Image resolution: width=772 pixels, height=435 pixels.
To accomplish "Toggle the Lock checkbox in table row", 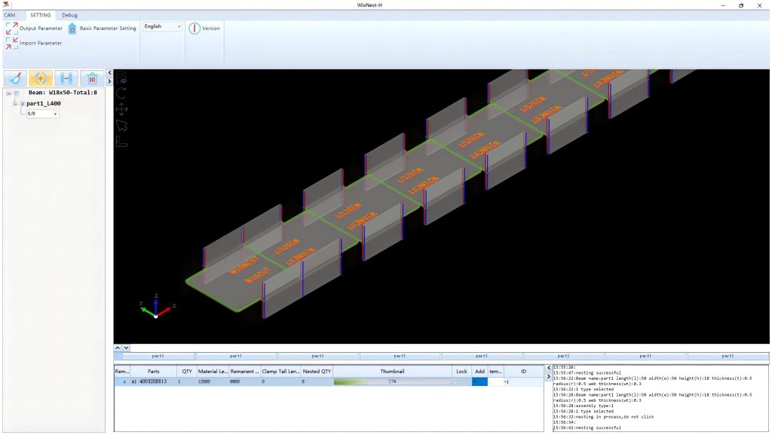I will [x=455, y=382].
